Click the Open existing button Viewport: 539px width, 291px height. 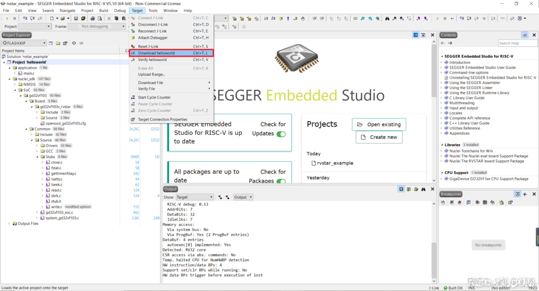tap(379, 124)
